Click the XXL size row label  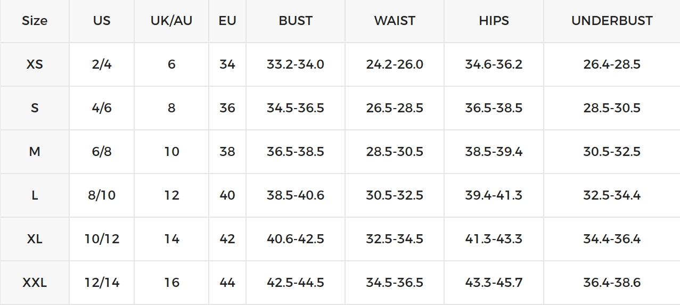pos(35,283)
